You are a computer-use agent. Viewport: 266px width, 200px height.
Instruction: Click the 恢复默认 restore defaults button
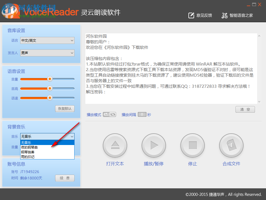pos(65,109)
